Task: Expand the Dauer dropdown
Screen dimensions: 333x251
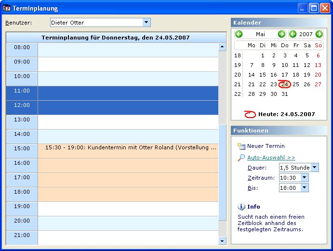Action: [314, 168]
